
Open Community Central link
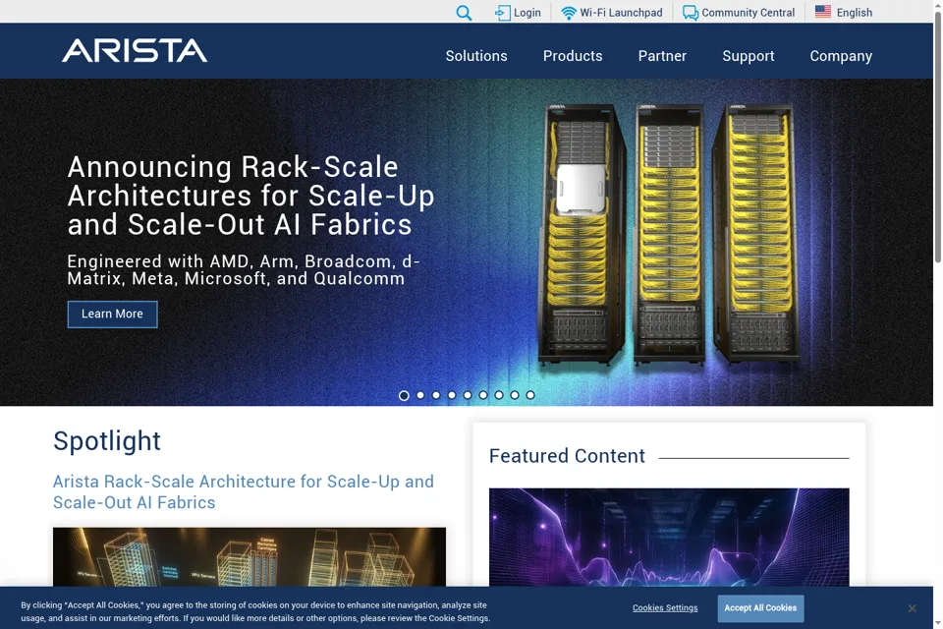coord(748,13)
